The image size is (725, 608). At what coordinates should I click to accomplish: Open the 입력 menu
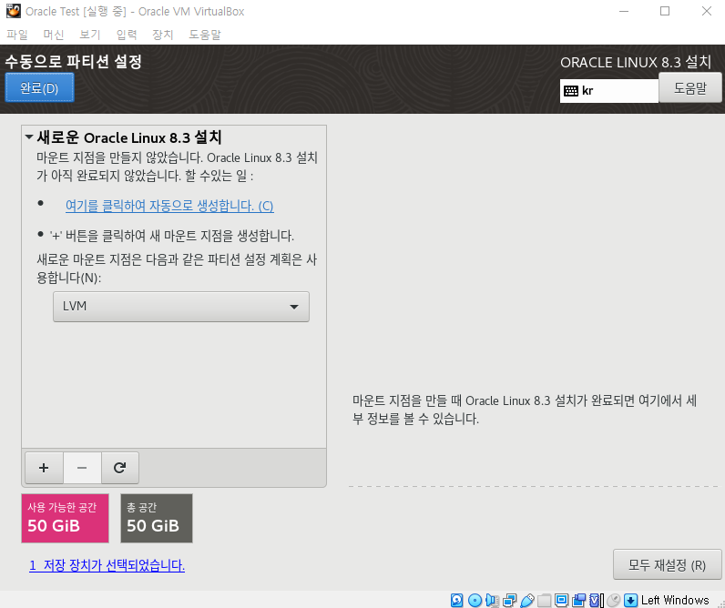127,35
